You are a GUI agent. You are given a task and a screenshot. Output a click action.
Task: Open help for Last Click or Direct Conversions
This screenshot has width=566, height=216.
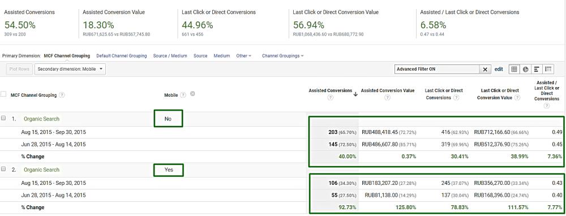pos(456,98)
